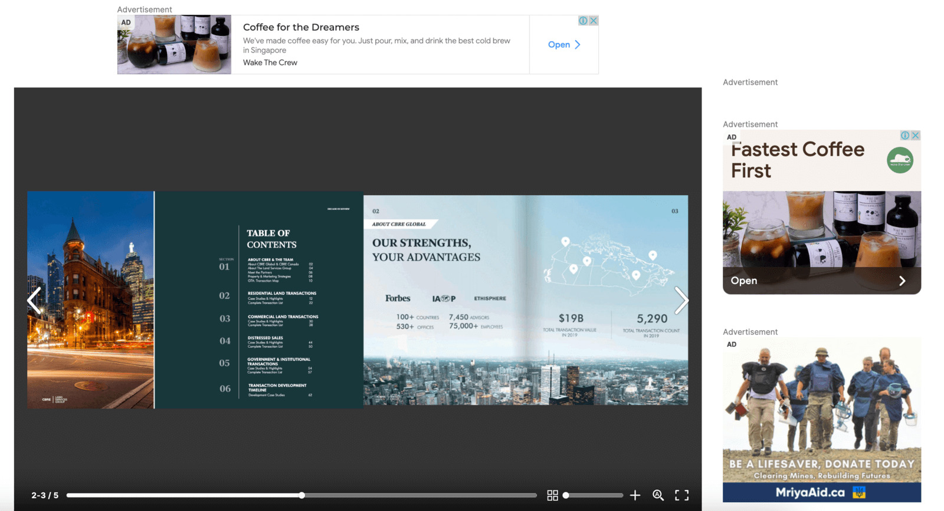
Task: Click the Fastest Coffee First headline
Action: click(798, 160)
